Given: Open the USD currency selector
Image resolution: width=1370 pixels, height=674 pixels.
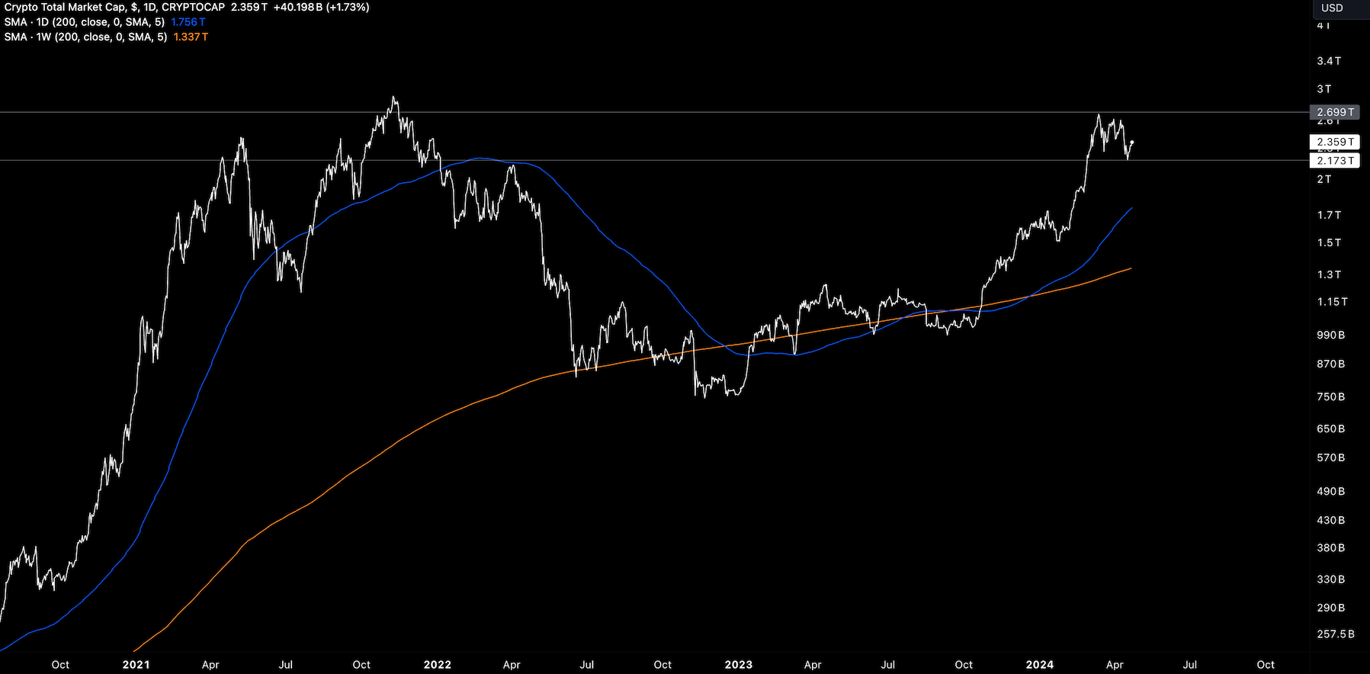Looking at the screenshot, I should tap(1332, 8).
